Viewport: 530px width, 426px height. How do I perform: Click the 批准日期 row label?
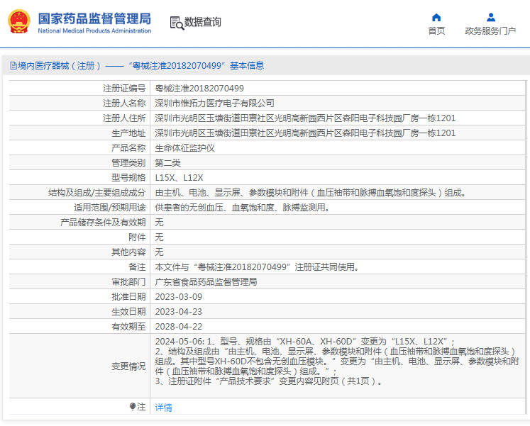coord(129,297)
